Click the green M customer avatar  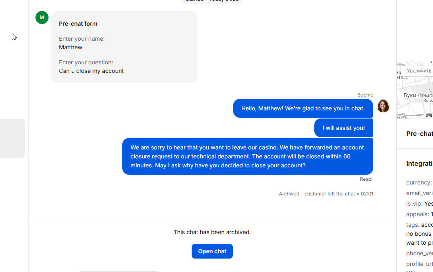(x=42, y=18)
